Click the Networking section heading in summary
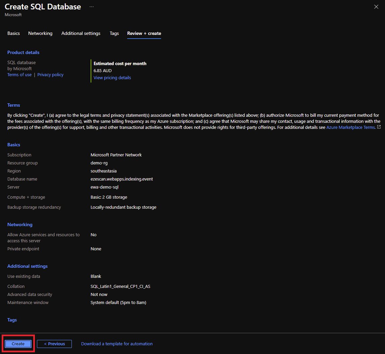 click(20, 224)
